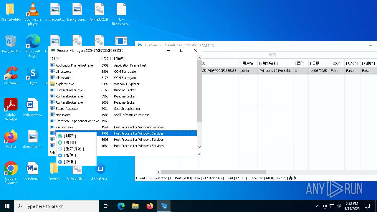
Task: Click [UAC?] column header in U+ window
Action: tap(352, 63)
